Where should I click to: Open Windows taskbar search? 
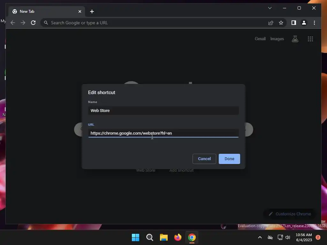(x=149, y=237)
